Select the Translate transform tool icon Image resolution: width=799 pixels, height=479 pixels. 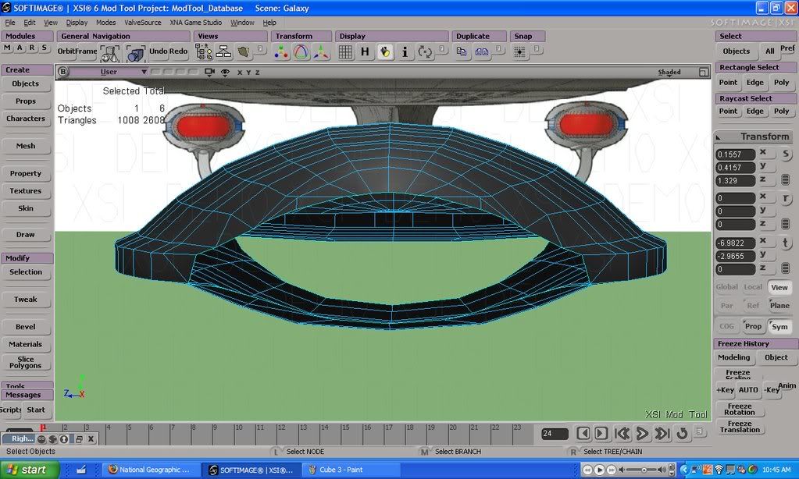(321, 52)
